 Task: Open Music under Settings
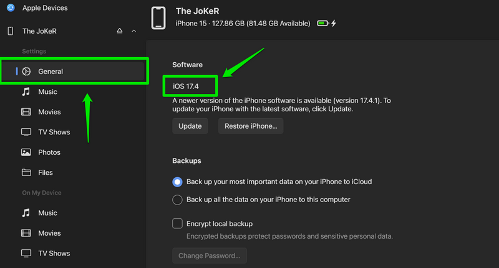[x=47, y=92]
